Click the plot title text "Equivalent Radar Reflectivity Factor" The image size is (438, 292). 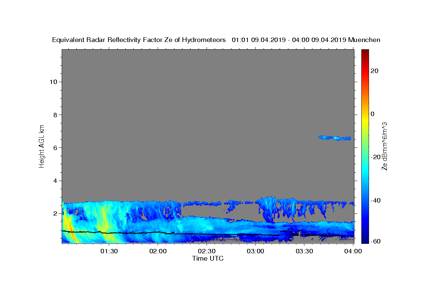coord(108,40)
